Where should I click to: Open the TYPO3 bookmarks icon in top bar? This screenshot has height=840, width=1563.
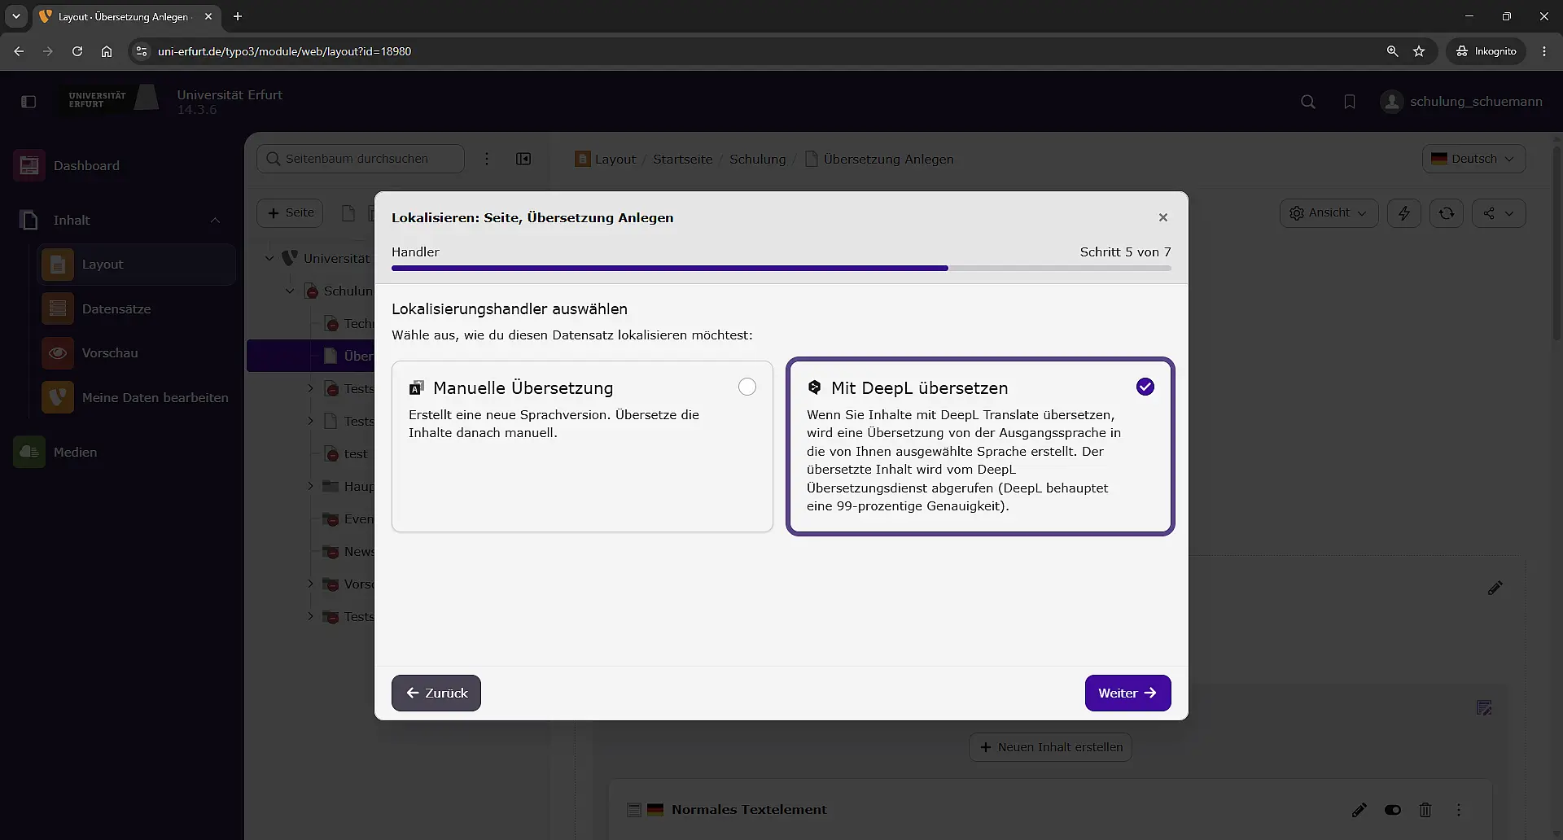(x=1350, y=102)
